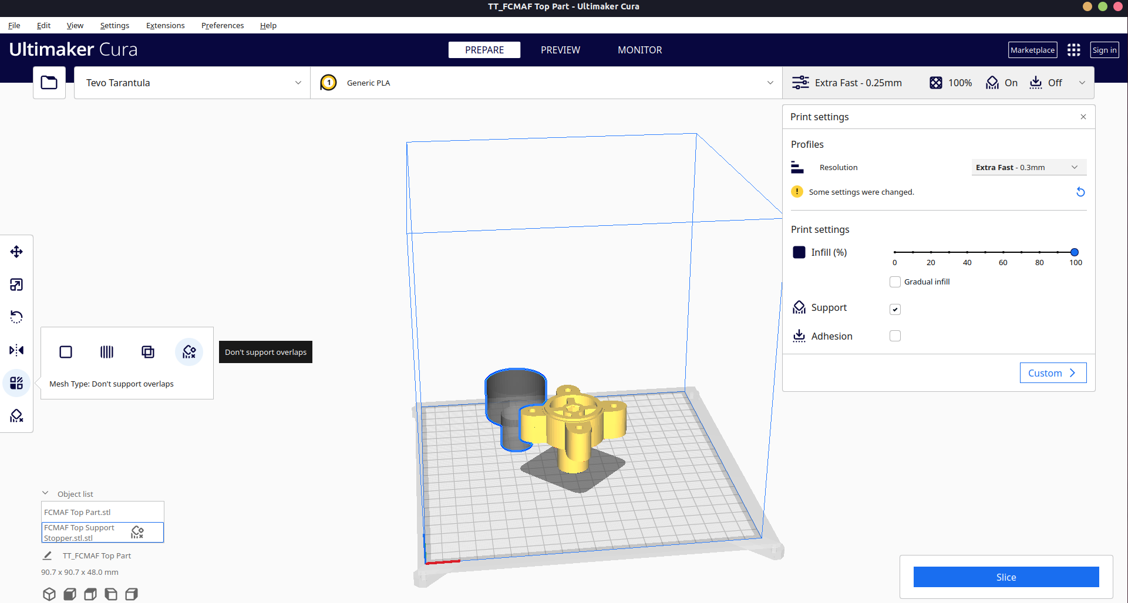Open Tevo Tarantula printer dropdown
Screen dimensions: 1128x603
(193, 83)
